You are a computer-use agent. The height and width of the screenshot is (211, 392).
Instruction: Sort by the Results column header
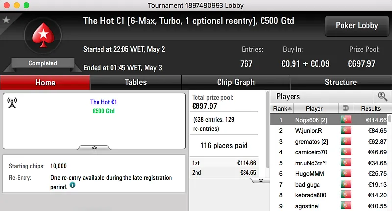tap(370, 108)
